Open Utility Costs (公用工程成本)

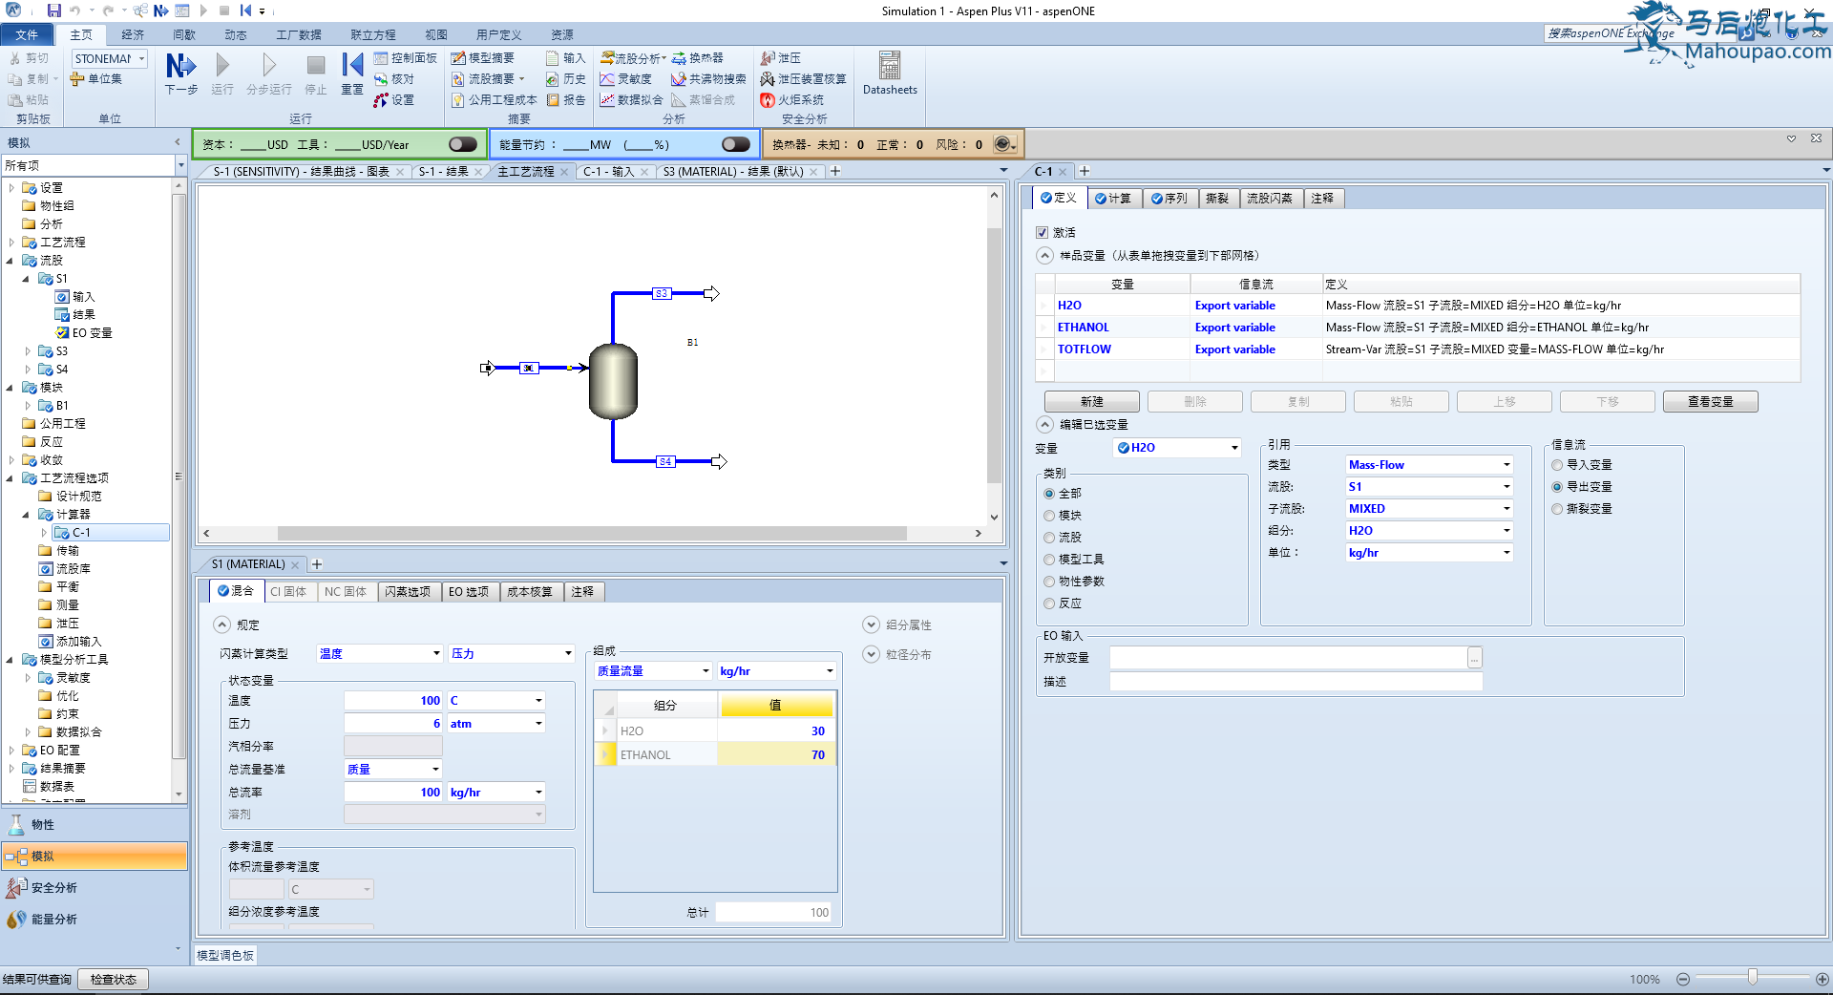click(495, 100)
